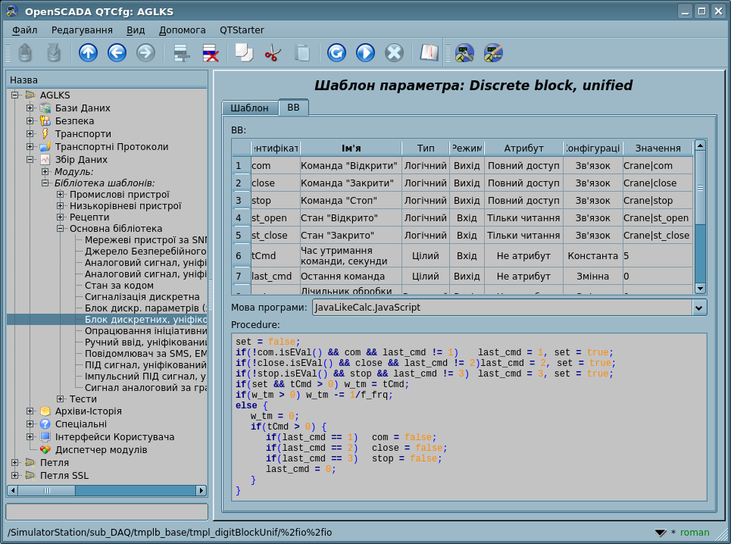The image size is (731, 544).
Task: Open the manual book icon
Action: tap(429, 52)
